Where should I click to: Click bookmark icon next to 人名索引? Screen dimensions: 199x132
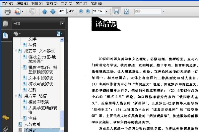pyautogui.click(x=20, y=124)
